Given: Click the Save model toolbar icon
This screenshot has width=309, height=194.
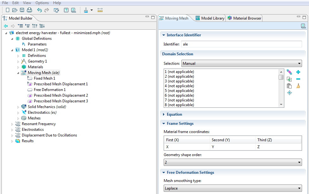Looking at the screenshot, I should [x=22, y=10].
